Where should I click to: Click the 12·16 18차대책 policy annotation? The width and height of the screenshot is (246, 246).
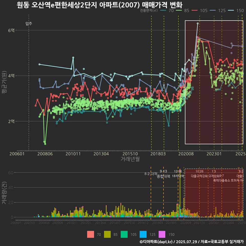tap(178, 174)
